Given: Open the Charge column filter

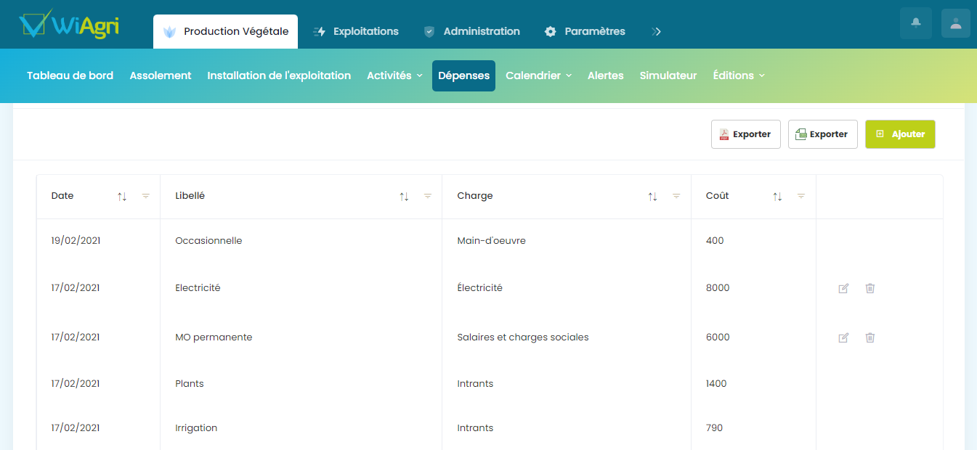Looking at the screenshot, I should pyautogui.click(x=676, y=196).
